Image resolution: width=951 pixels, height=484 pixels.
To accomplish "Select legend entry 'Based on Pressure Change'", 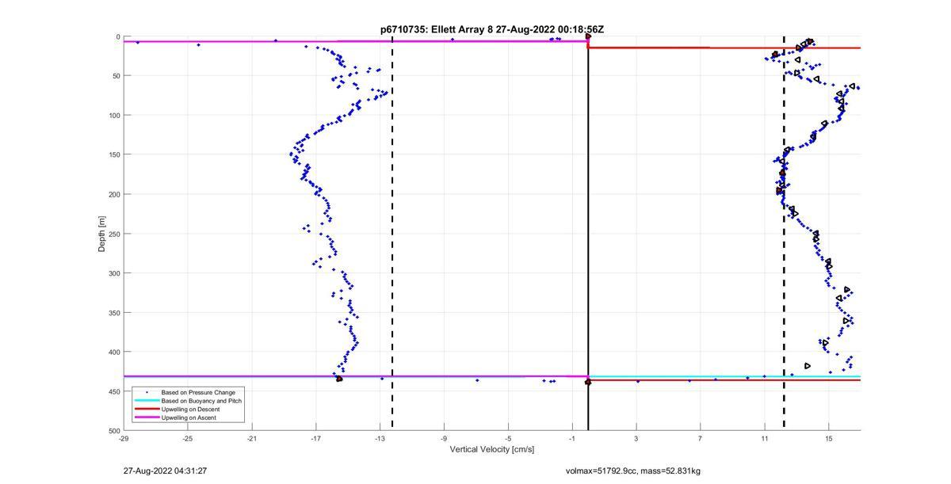I will coord(198,392).
